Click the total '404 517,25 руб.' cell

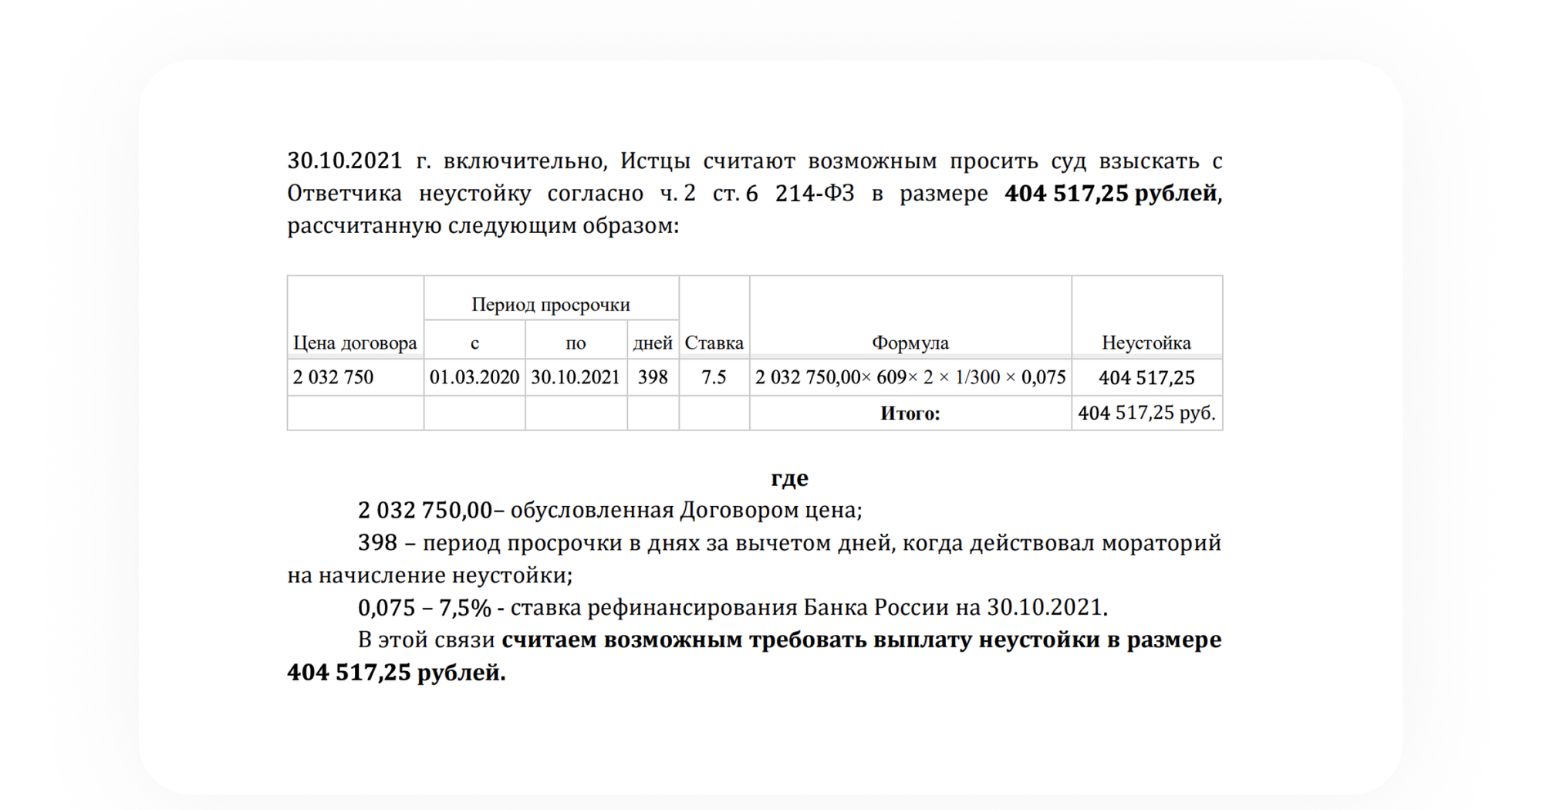[x=1146, y=413]
